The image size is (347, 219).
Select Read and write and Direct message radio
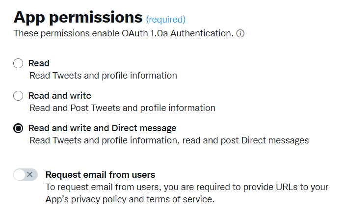point(18,128)
